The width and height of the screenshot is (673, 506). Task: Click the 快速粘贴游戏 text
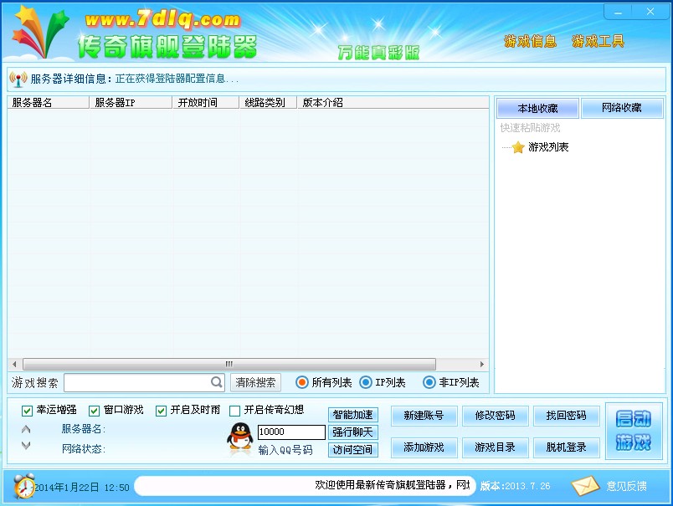click(530, 128)
